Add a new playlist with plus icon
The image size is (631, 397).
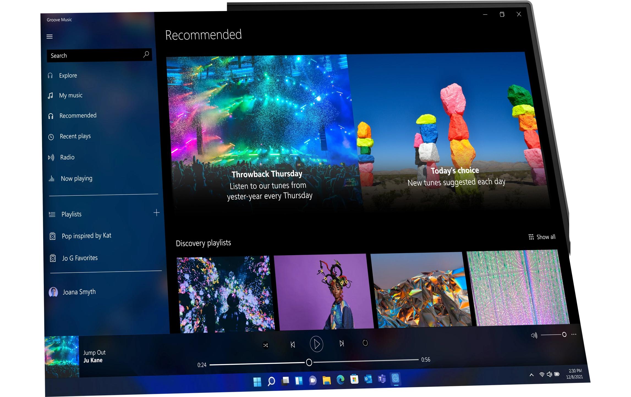[x=157, y=213]
